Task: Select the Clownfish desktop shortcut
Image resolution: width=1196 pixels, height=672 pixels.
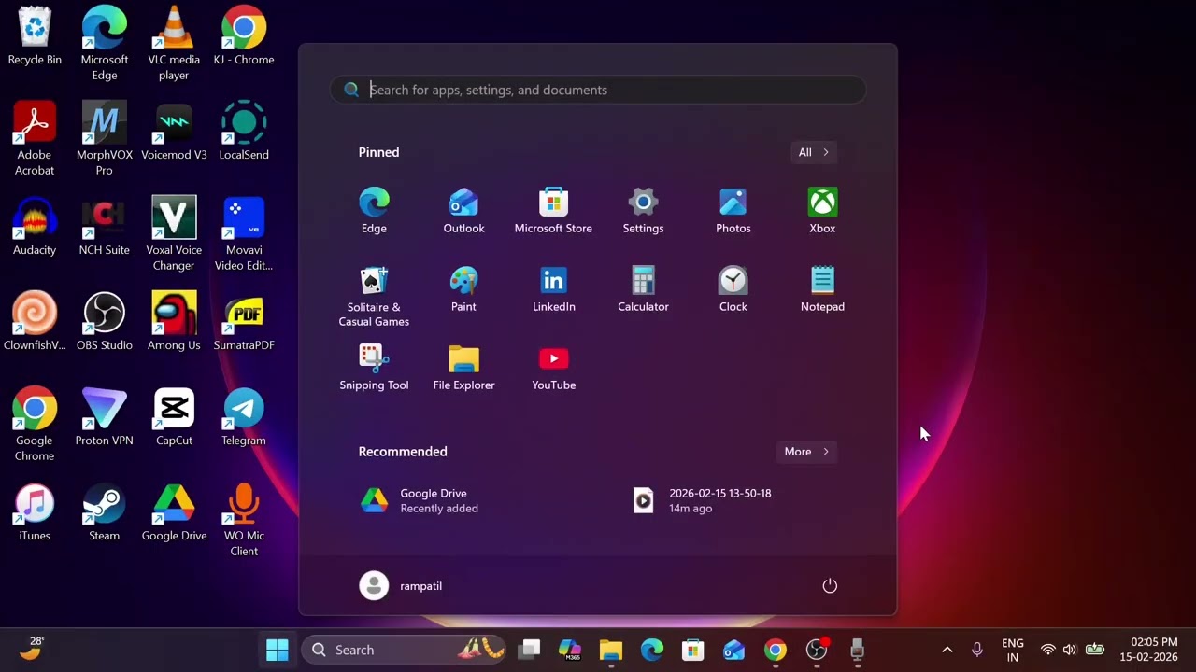Action: tap(35, 322)
